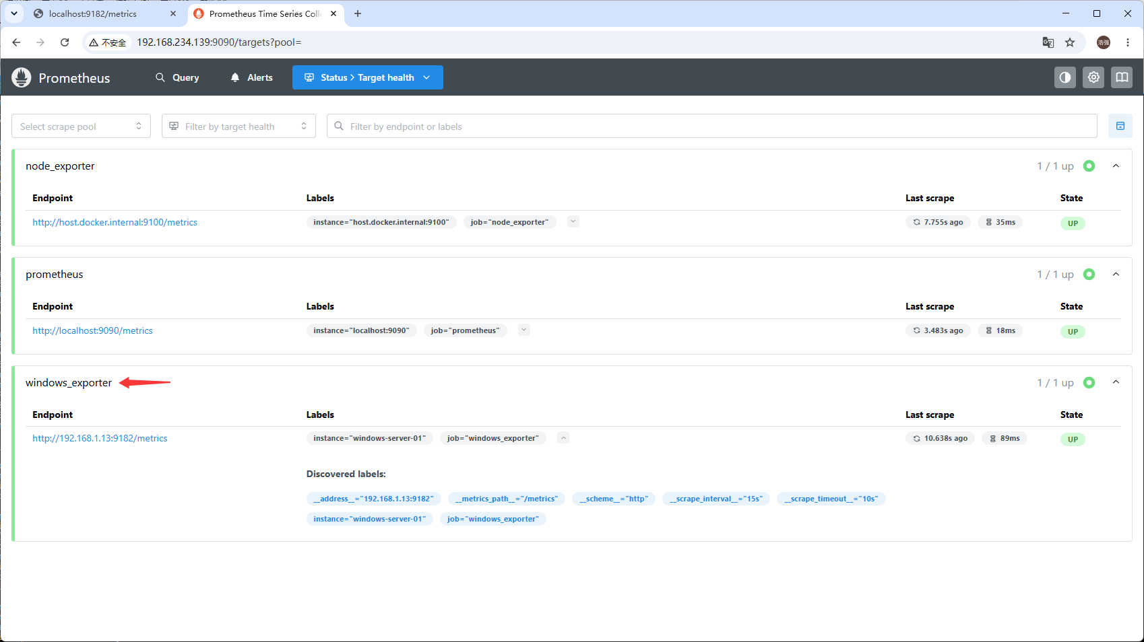Click the __scrape_interval__="15s" discovered label
This screenshot has height=642, width=1144.
[x=716, y=499]
